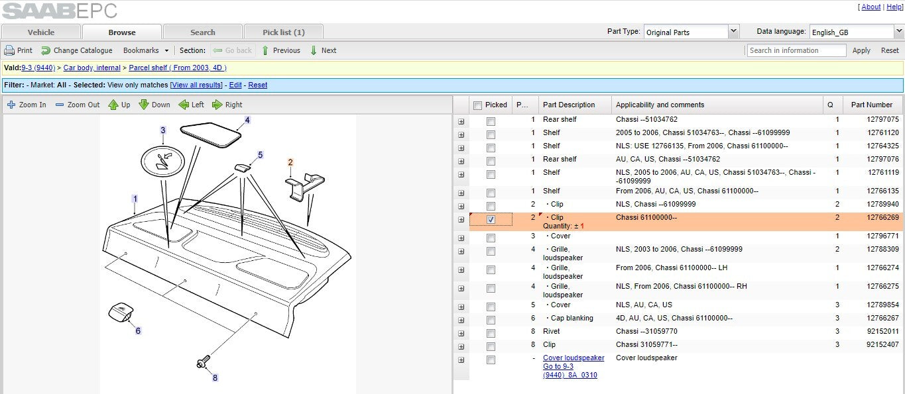
Task: Pan diagram Right with green arrow
Action: [217, 105]
